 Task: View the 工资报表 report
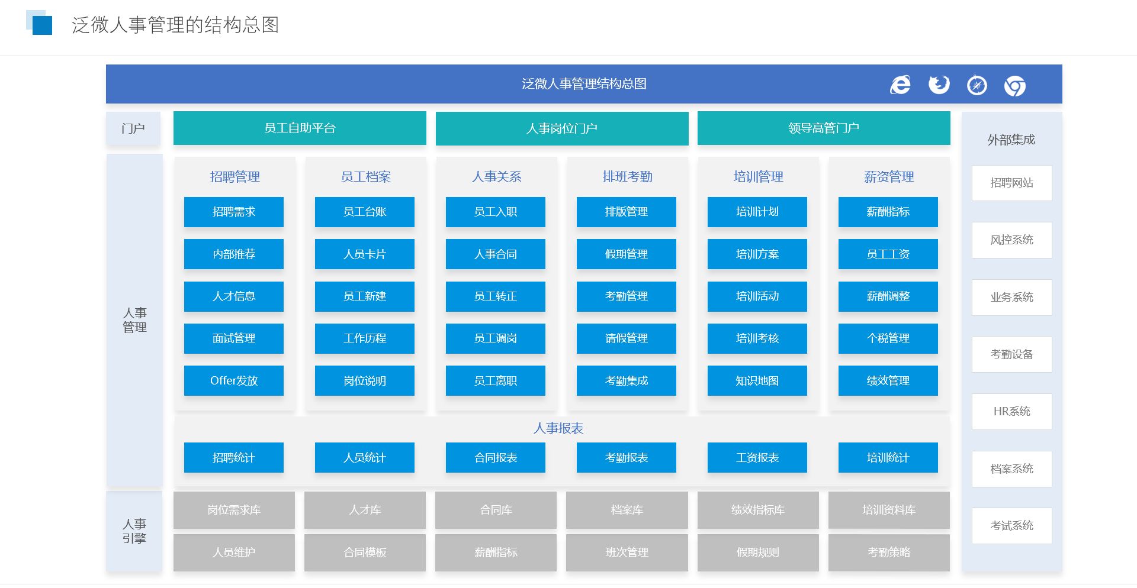point(757,458)
